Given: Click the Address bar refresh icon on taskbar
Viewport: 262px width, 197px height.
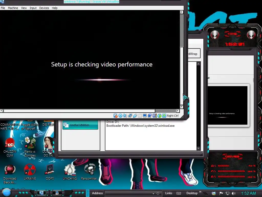Looking at the screenshot, I should (158, 193).
